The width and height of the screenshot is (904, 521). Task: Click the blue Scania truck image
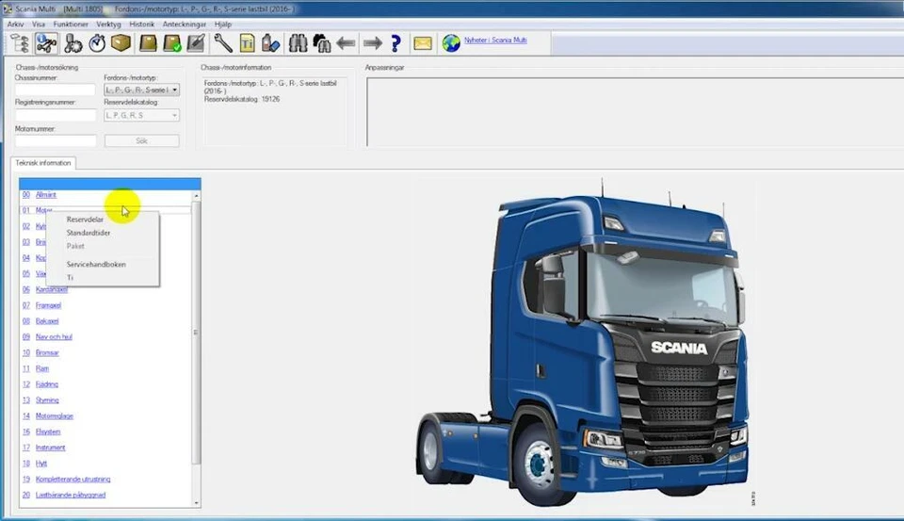click(583, 343)
